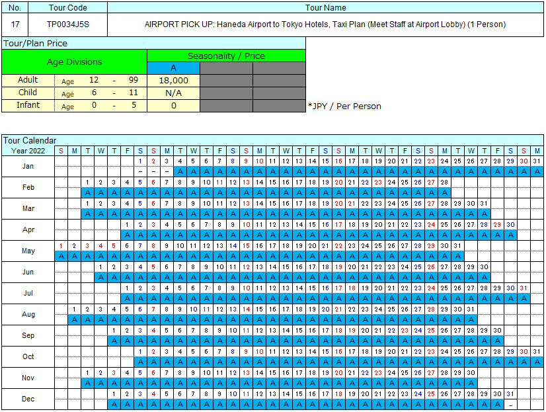Click date 11 in the Feb row
Viewport: 546px width, 412px height.
pos(219,182)
